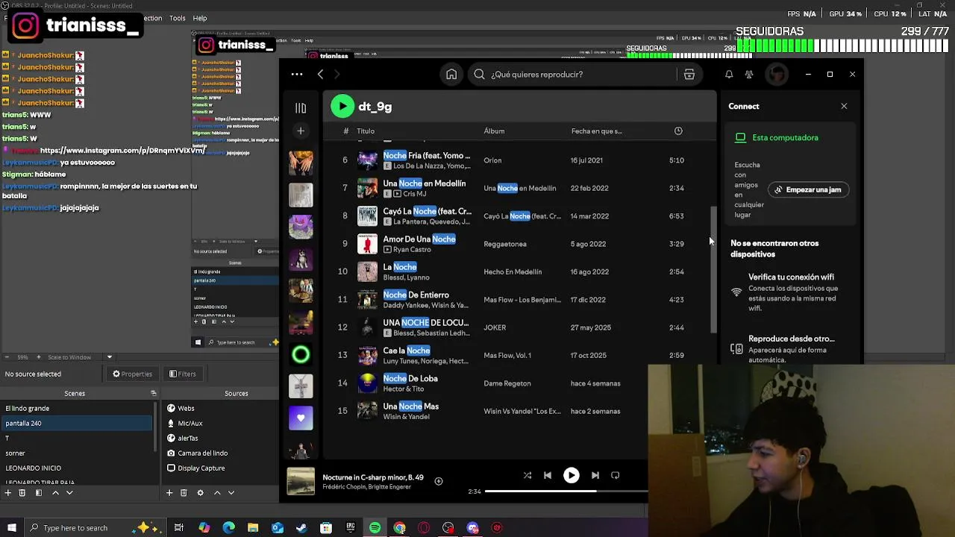Open scene filters icon in Scenes toolbar

(x=39, y=493)
